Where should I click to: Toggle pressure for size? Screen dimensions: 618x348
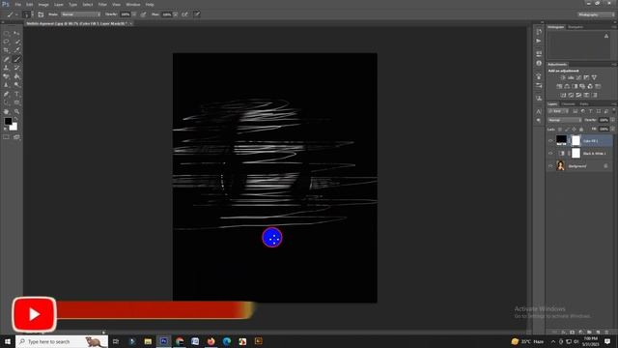tap(197, 14)
